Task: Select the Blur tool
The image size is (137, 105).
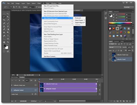Action: [4, 32]
